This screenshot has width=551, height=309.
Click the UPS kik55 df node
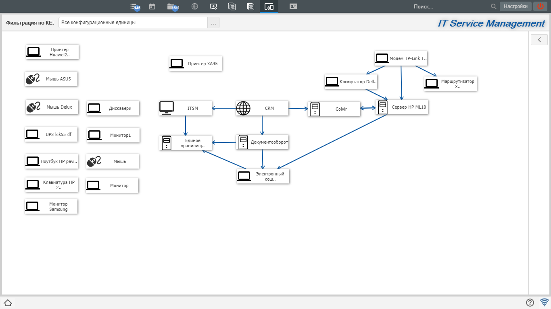[x=51, y=135]
